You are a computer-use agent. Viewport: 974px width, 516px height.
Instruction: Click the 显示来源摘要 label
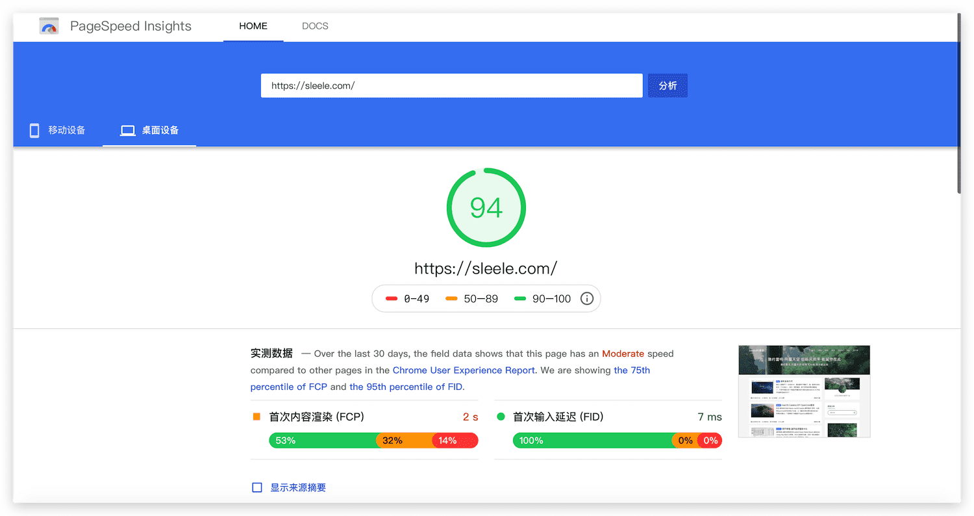pos(298,487)
